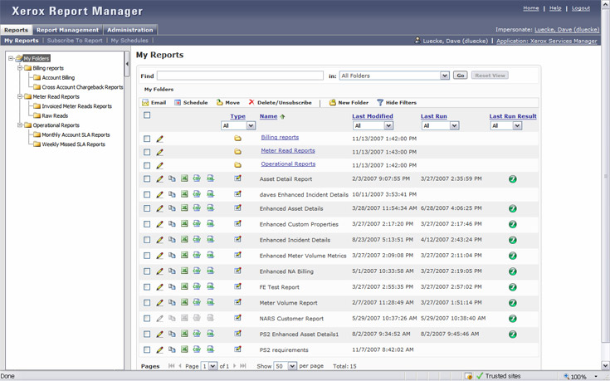Click the green result icon for NARS Customer Report
This screenshot has width=610, height=381.
tap(512, 319)
